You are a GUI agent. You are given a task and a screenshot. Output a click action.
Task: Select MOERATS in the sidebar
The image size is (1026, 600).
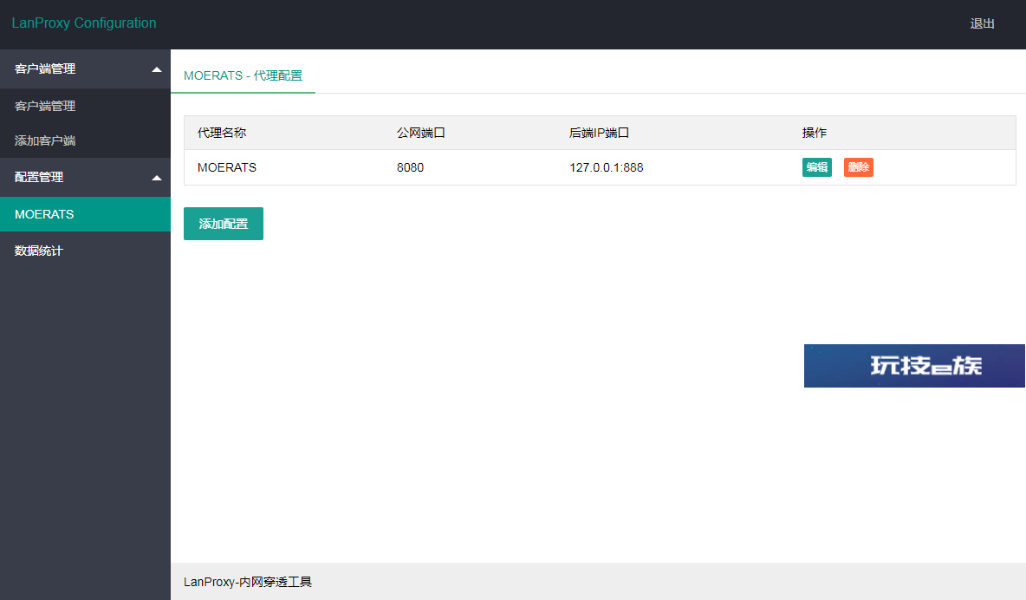click(85, 214)
